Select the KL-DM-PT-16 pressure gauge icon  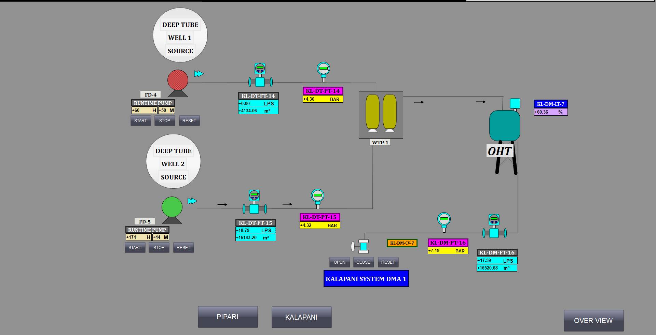click(x=444, y=221)
